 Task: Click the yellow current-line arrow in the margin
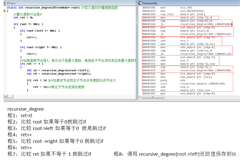pos(5,11)
